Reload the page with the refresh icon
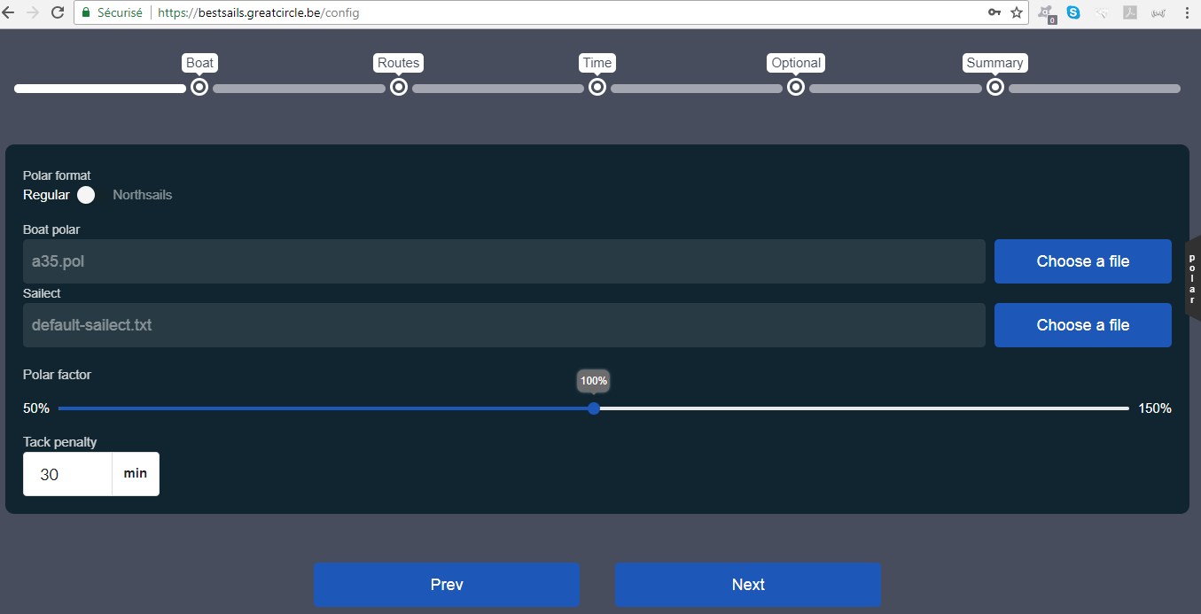 pos(58,12)
